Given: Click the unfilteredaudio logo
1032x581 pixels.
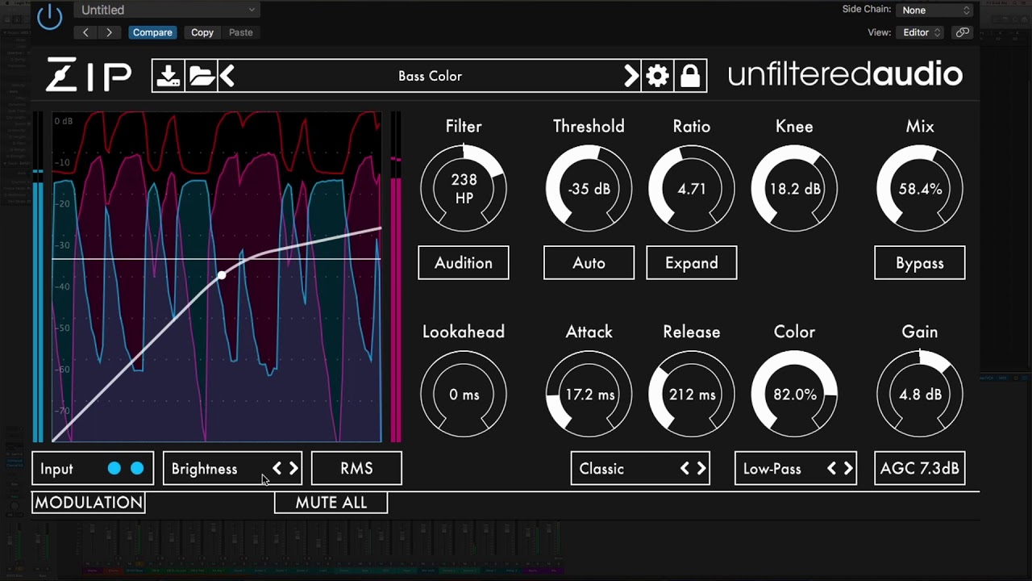Looking at the screenshot, I should click(x=845, y=75).
